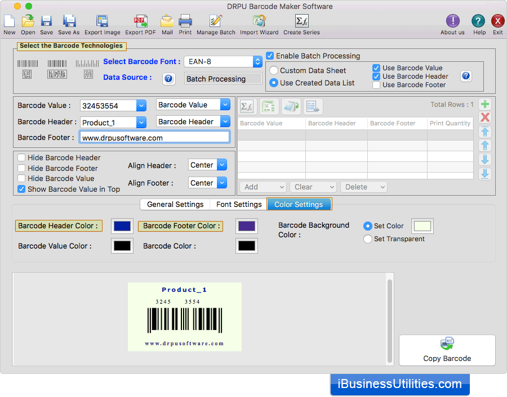Click the sigma formula icon above the data table
Image resolution: width=507 pixels, height=397 pixels.
tap(248, 106)
